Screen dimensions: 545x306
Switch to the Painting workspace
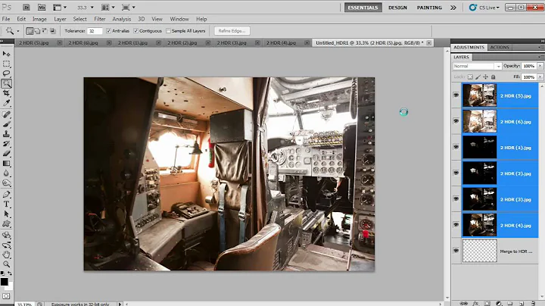pos(429,8)
